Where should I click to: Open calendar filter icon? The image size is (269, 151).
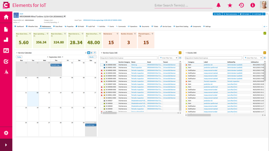[x=95, y=53]
